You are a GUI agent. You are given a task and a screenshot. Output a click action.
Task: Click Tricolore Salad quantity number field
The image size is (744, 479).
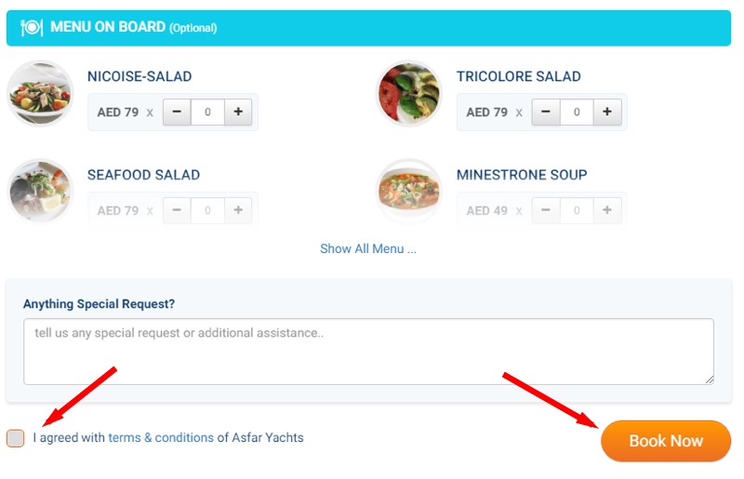pyautogui.click(x=577, y=112)
